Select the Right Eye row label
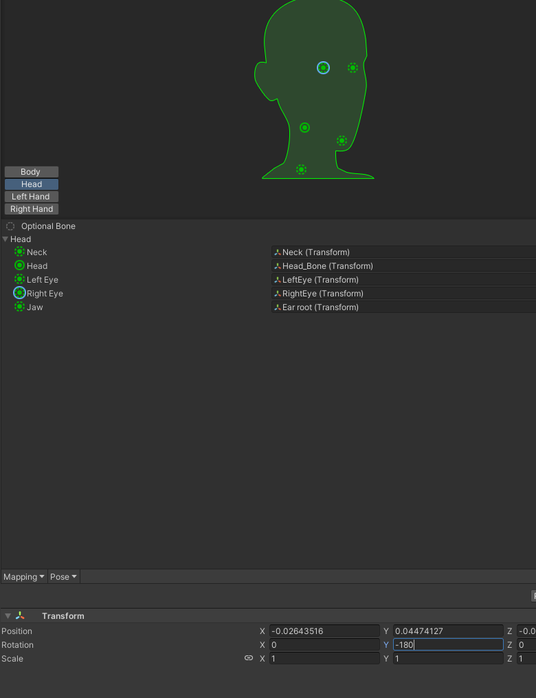The width and height of the screenshot is (536, 698). pyautogui.click(x=45, y=294)
